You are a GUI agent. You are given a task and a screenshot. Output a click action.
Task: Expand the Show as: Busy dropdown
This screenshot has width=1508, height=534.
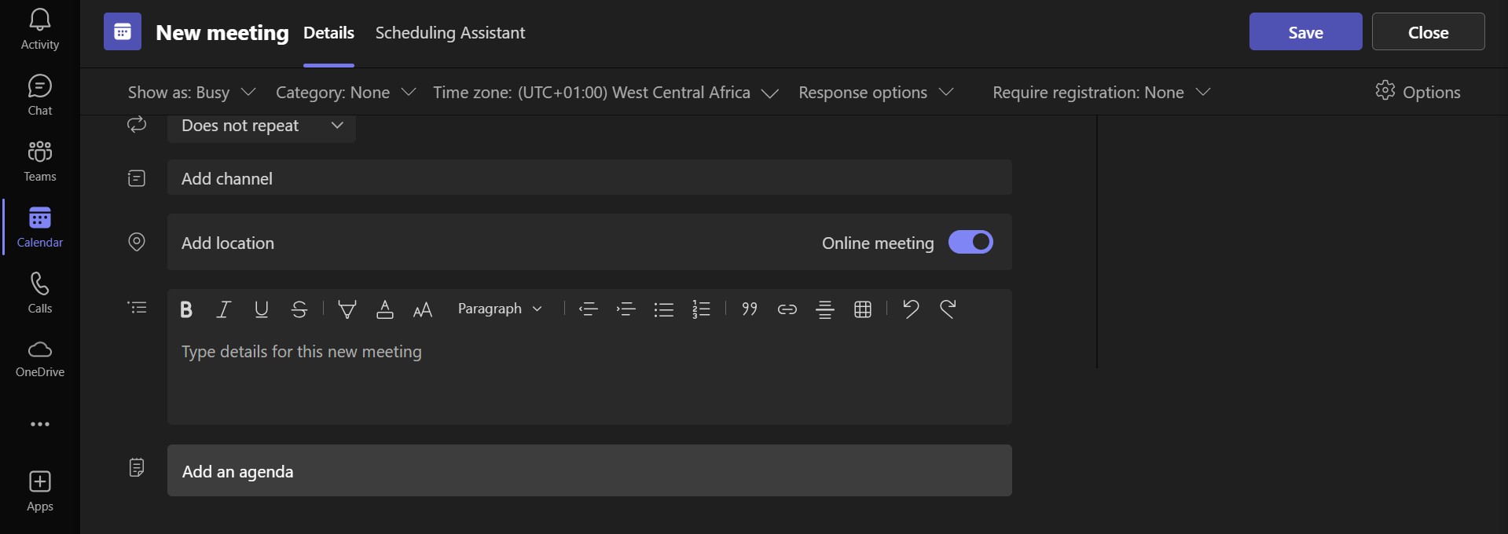(192, 93)
